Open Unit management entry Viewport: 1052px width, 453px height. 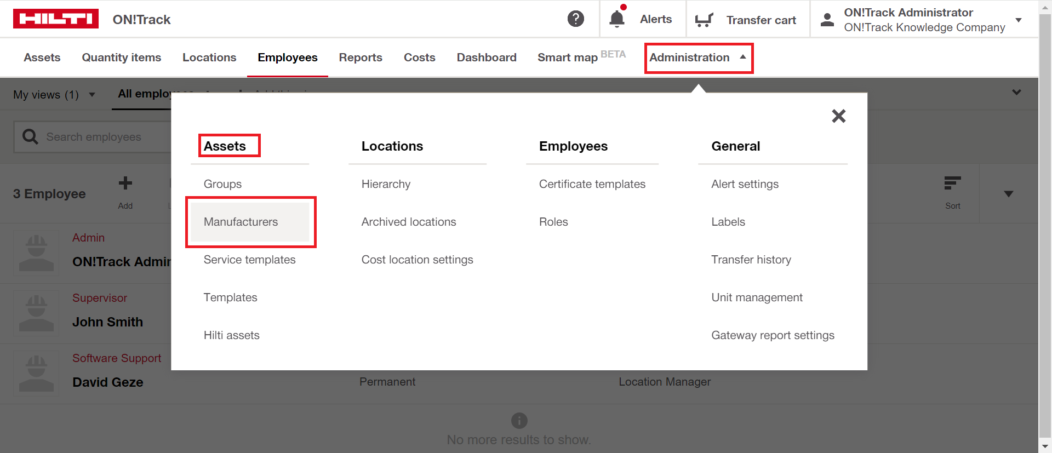click(757, 297)
